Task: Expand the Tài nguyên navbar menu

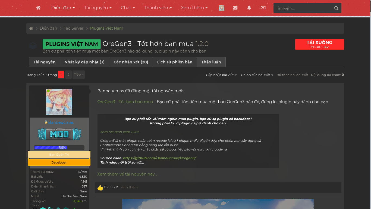Action: pyautogui.click(x=98, y=8)
